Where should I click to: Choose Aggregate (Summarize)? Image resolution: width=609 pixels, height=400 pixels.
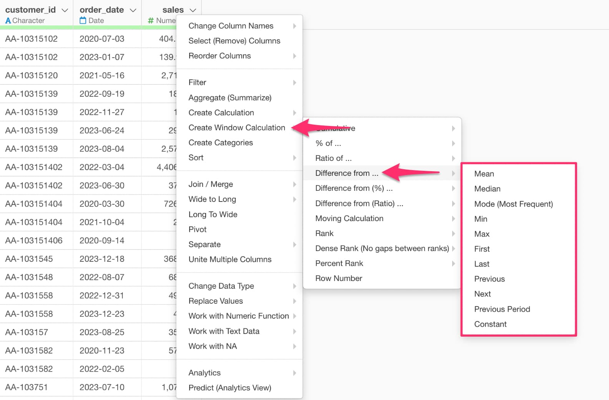(239, 98)
